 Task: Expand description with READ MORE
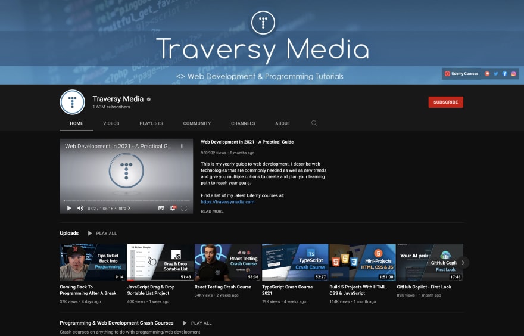click(x=212, y=211)
